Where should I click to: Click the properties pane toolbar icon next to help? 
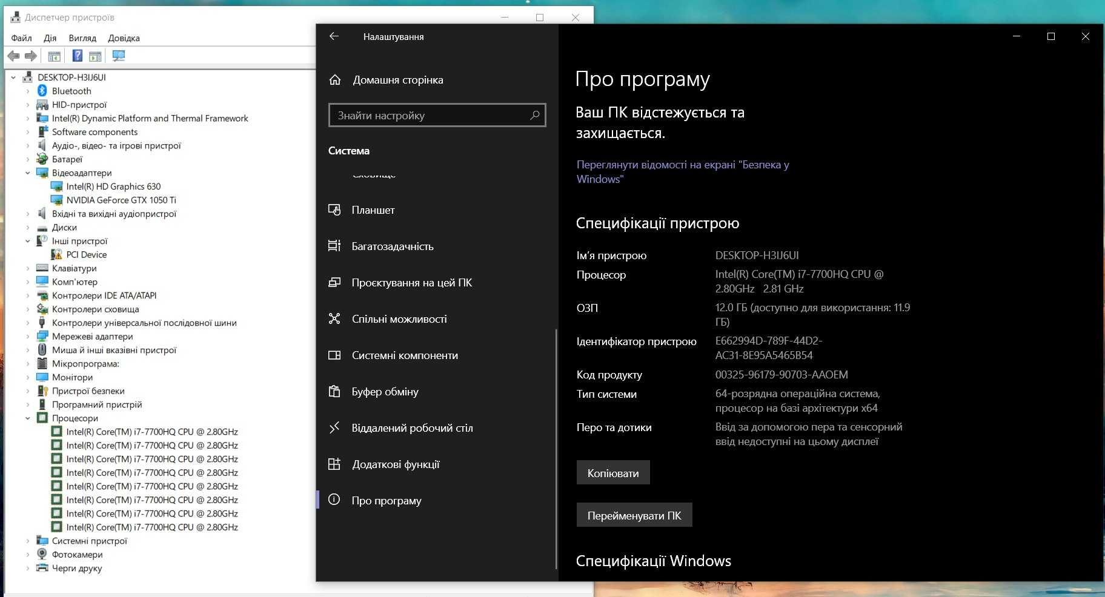click(x=95, y=56)
